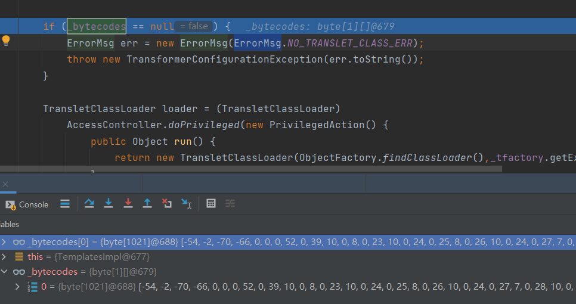Click 'PrivilegedAction()' in the code
This screenshot has height=304, width=576.
click(x=323, y=125)
